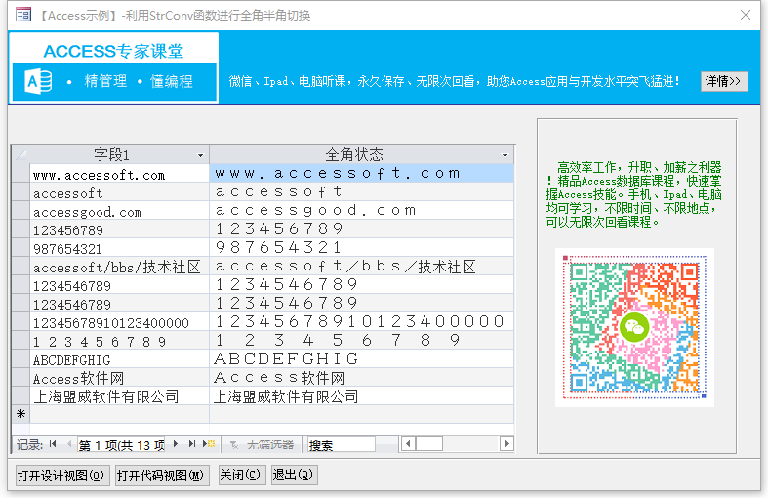Viewport: 768px width, 498px height.
Task: Click cell accessgood.com in 字段1
Action: (119, 211)
